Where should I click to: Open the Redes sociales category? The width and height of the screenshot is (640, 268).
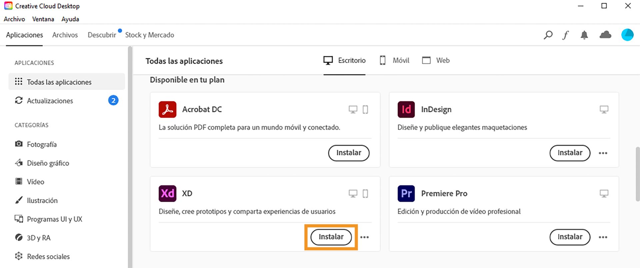coord(42,256)
